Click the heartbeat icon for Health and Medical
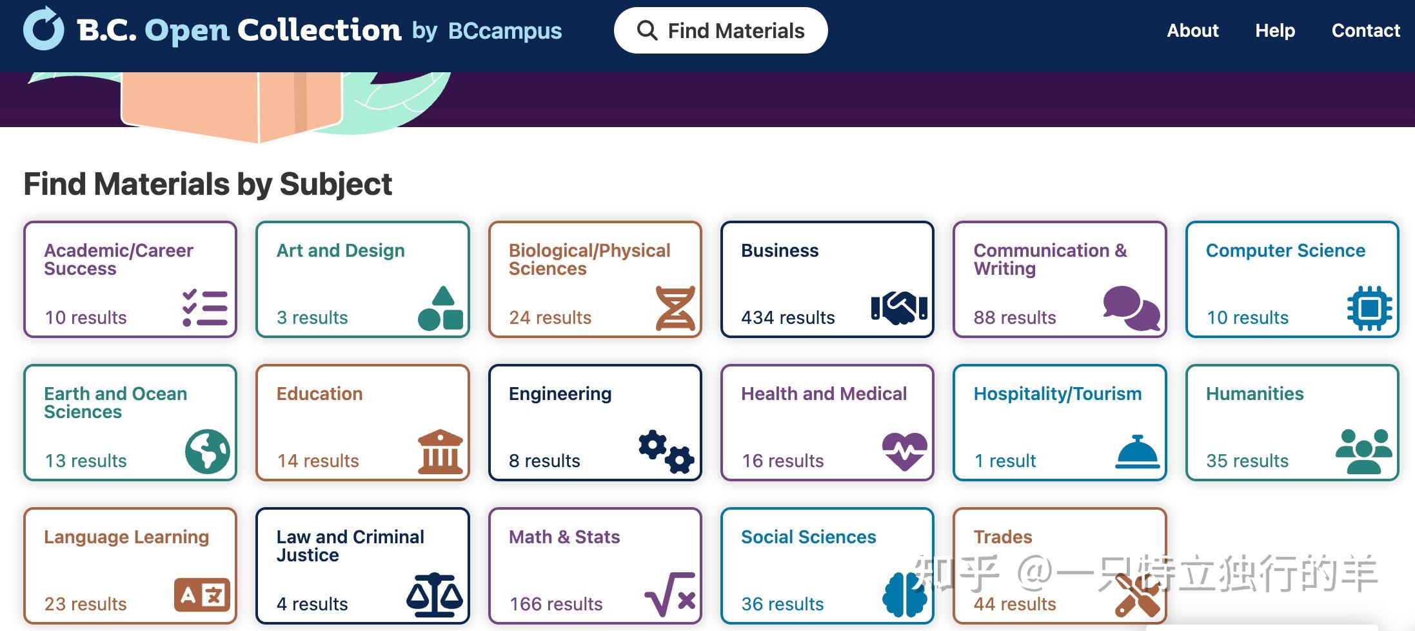This screenshot has height=631, width=1415. pyautogui.click(x=904, y=451)
